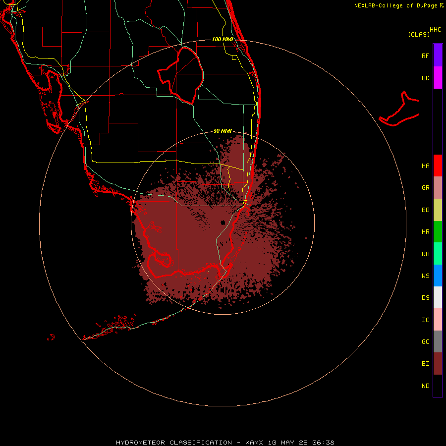The height and width of the screenshot is (446, 446).
Task: Click the HA red legend swatch
Action: click(x=438, y=166)
